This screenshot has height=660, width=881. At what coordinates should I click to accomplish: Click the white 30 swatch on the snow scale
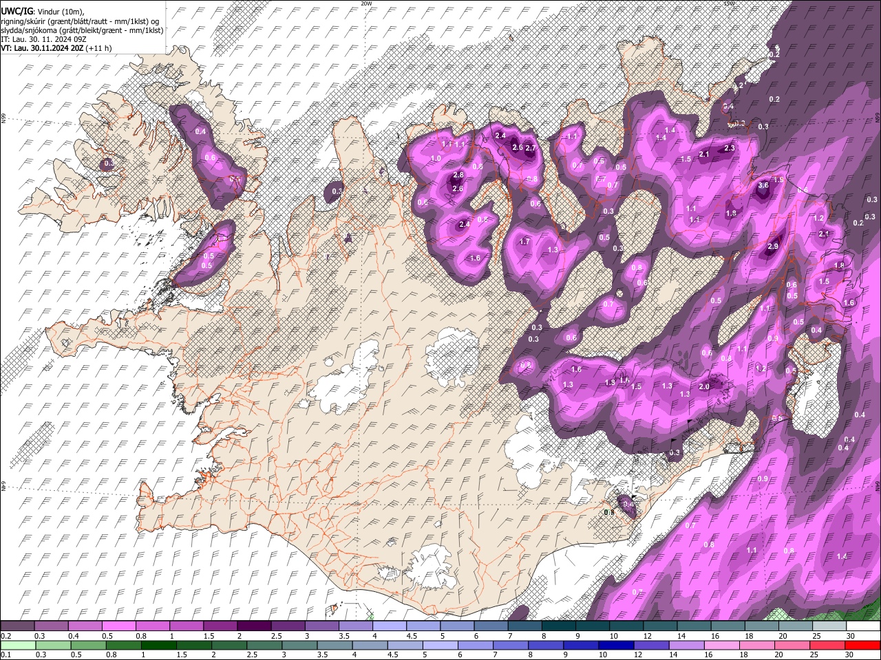click(x=864, y=626)
